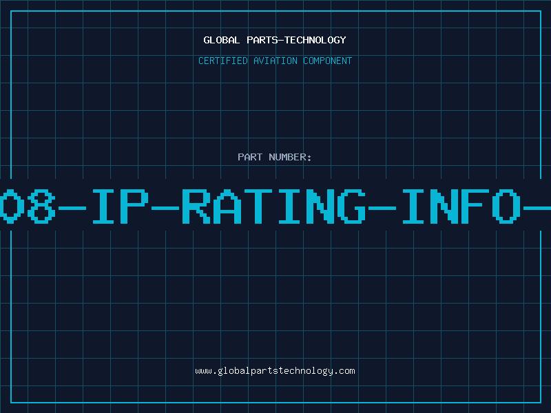Click the GLOBAL PARTS-TECHNOLOGY heading
This screenshot has height=413, width=551.
[x=275, y=40]
